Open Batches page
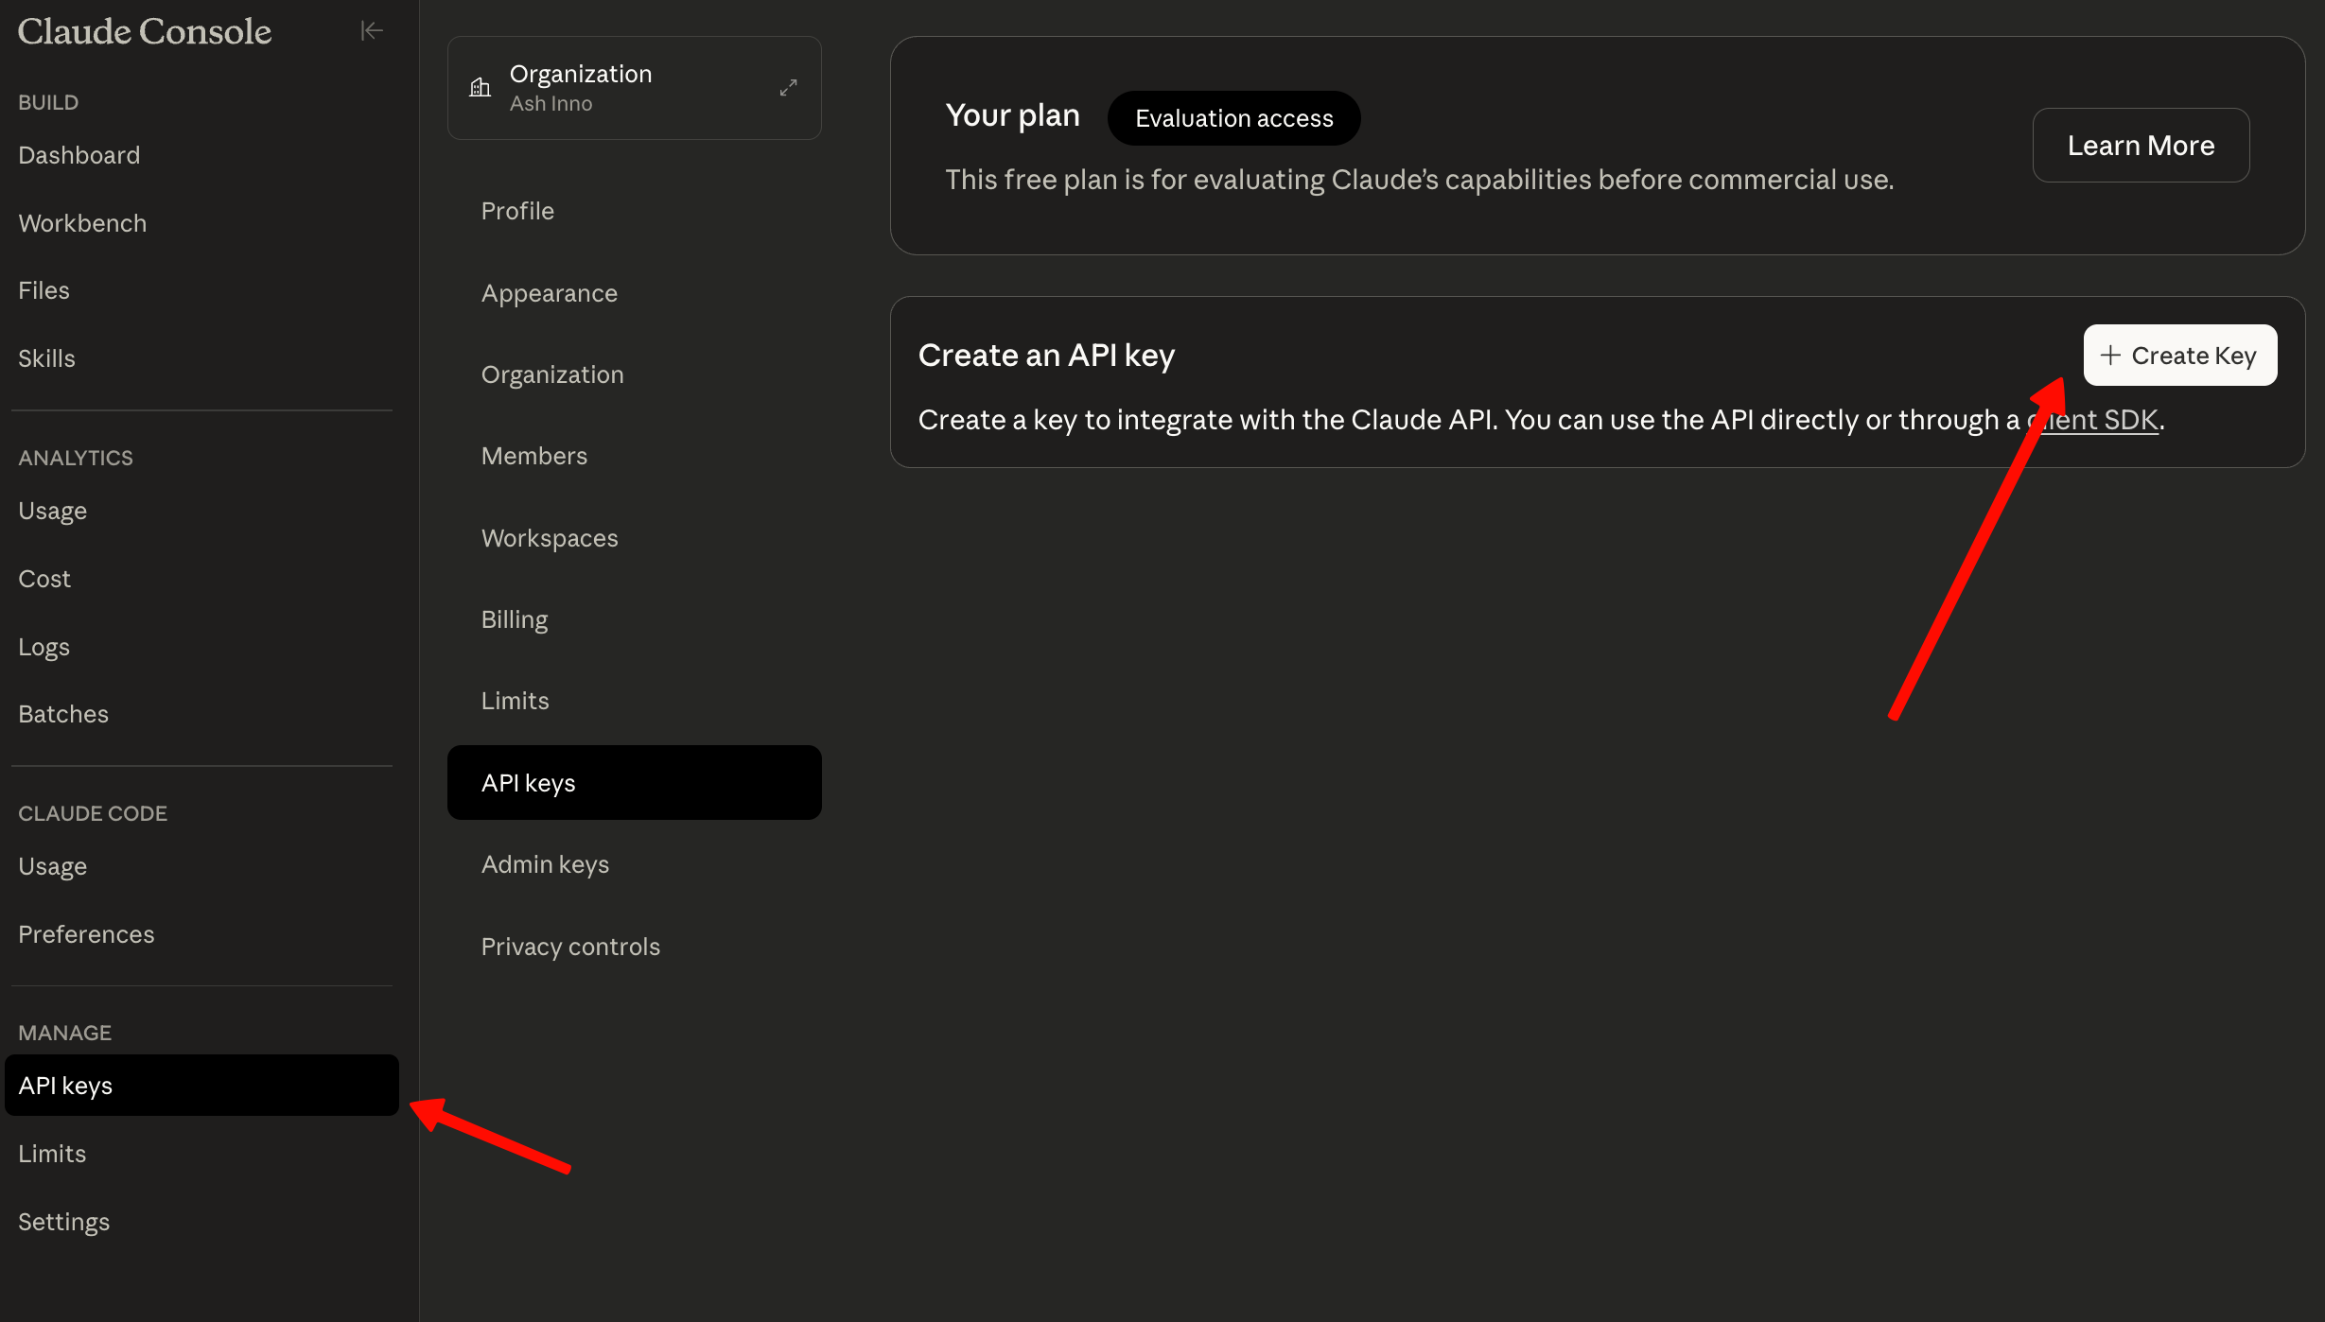The width and height of the screenshot is (2325, 1322). coord(63,714)
